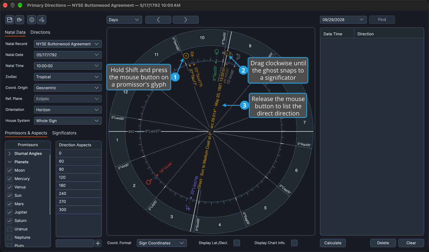Advance to the next step with right arrow
Viewport: 429px width, 252px height.
click(x=186, y=20)
